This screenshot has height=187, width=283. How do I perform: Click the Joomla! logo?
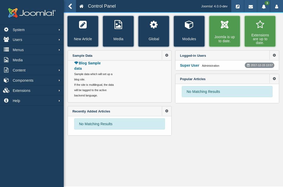click(x=32, y=13)
